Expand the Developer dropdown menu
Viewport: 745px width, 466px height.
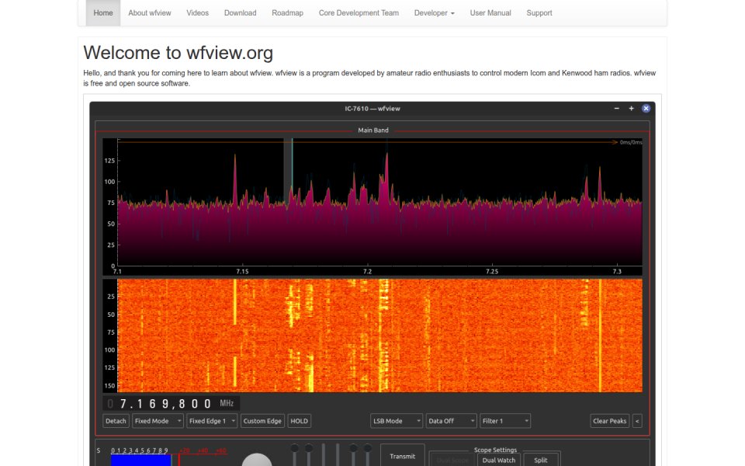(x=435, y=13)
